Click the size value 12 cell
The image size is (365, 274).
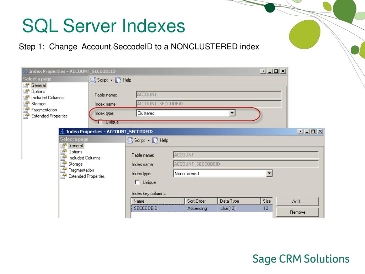pyautogui.click(x=267, y=208)
